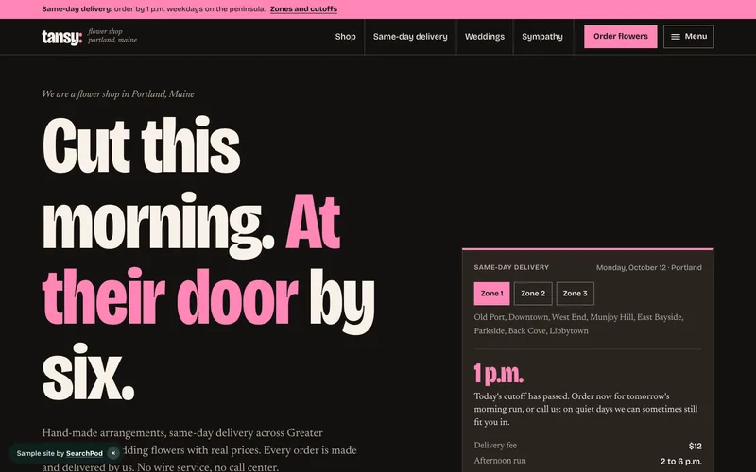Go to tansy logo homepage
Image resolution: width=756 pixels, height=472 pixels.
click(x=62, y=37)
